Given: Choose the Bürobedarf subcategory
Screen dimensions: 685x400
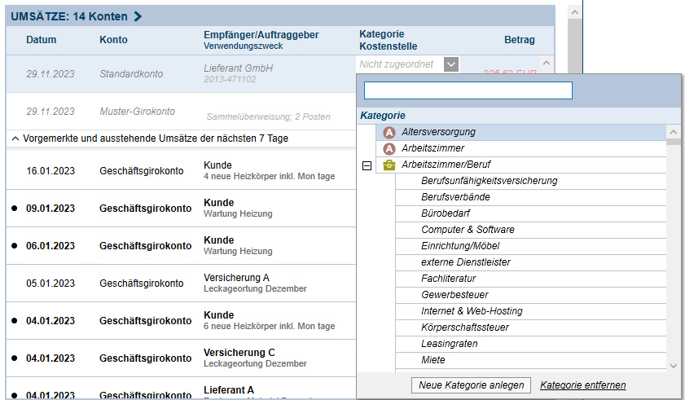Looking at the screenshot, I should (530, 213).
